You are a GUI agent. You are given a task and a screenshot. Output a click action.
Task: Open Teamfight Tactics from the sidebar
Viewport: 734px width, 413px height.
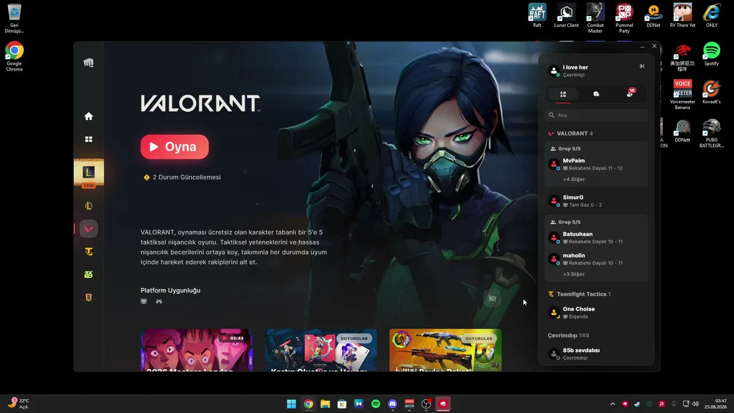(x=88, y=252)
